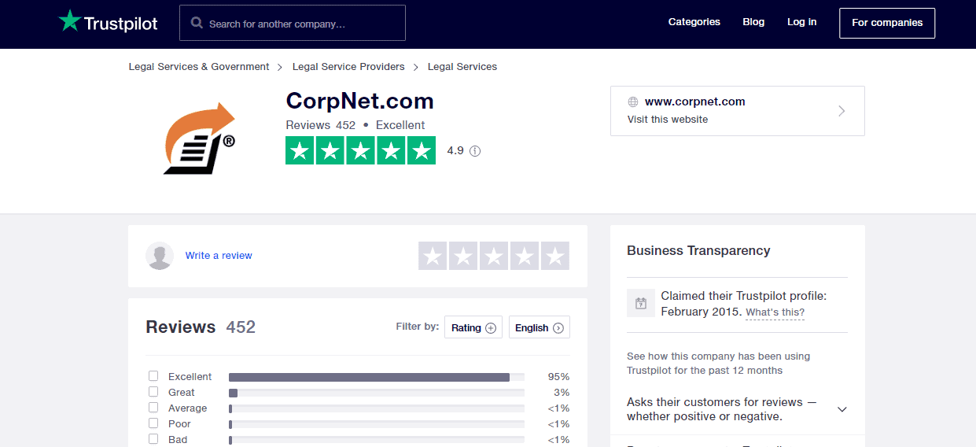Select three stars in write-review rating
976x447 pixels.
click(494, 256)
